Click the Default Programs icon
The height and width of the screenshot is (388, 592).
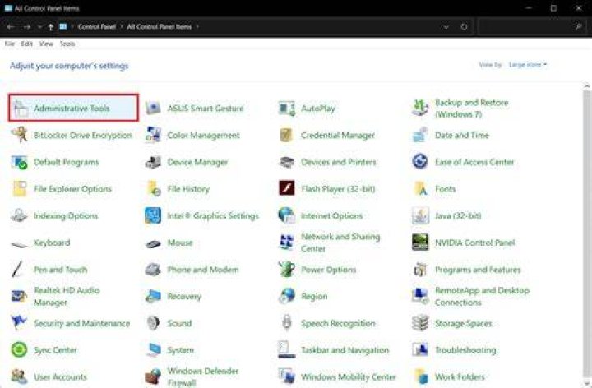[20, 162]
